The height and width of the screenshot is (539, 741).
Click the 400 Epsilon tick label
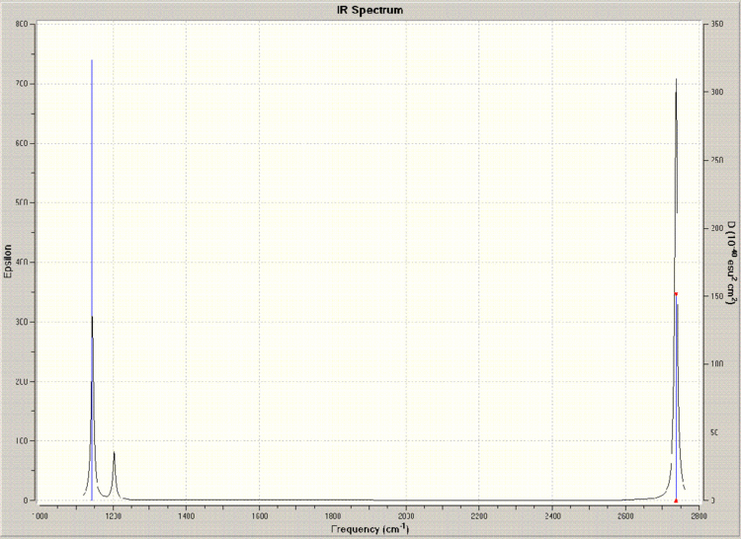click(x=22, y=262)
